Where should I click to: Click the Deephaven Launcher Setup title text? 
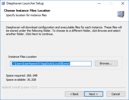[25, 3]
